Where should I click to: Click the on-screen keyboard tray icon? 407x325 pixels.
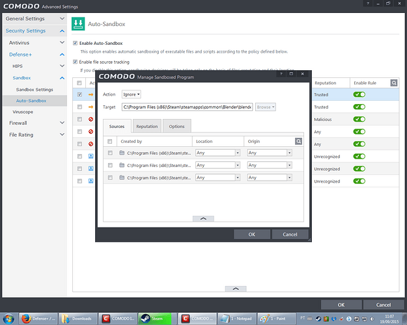310,318
